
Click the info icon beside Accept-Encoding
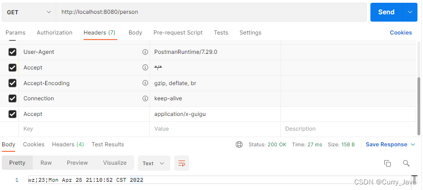point(145,83)
